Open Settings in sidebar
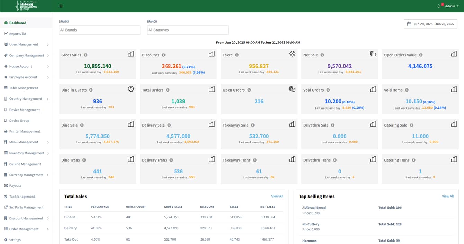Screen dimensions: 464x244 [x=26, y=240]
